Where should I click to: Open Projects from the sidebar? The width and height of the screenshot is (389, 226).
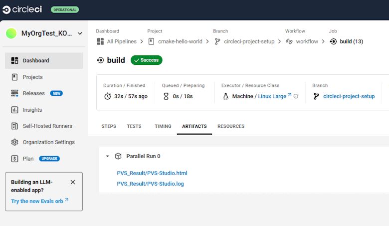tap(32, 77)
